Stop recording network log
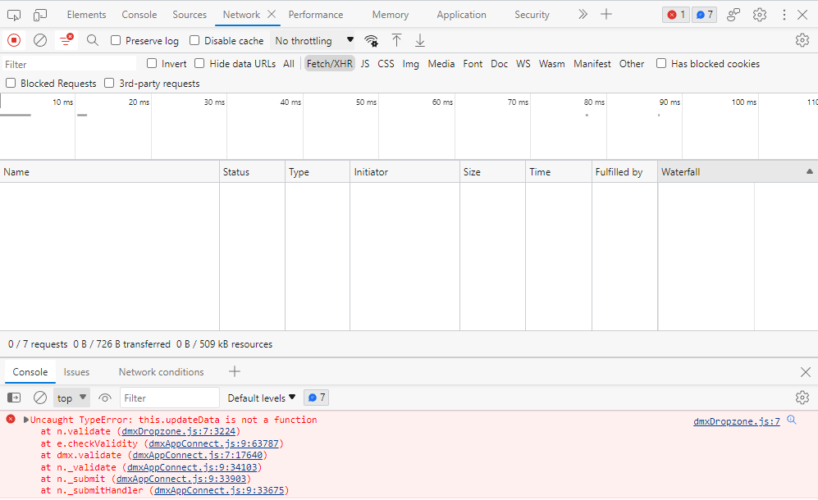The image size is (818, 500). pos(14,40)
